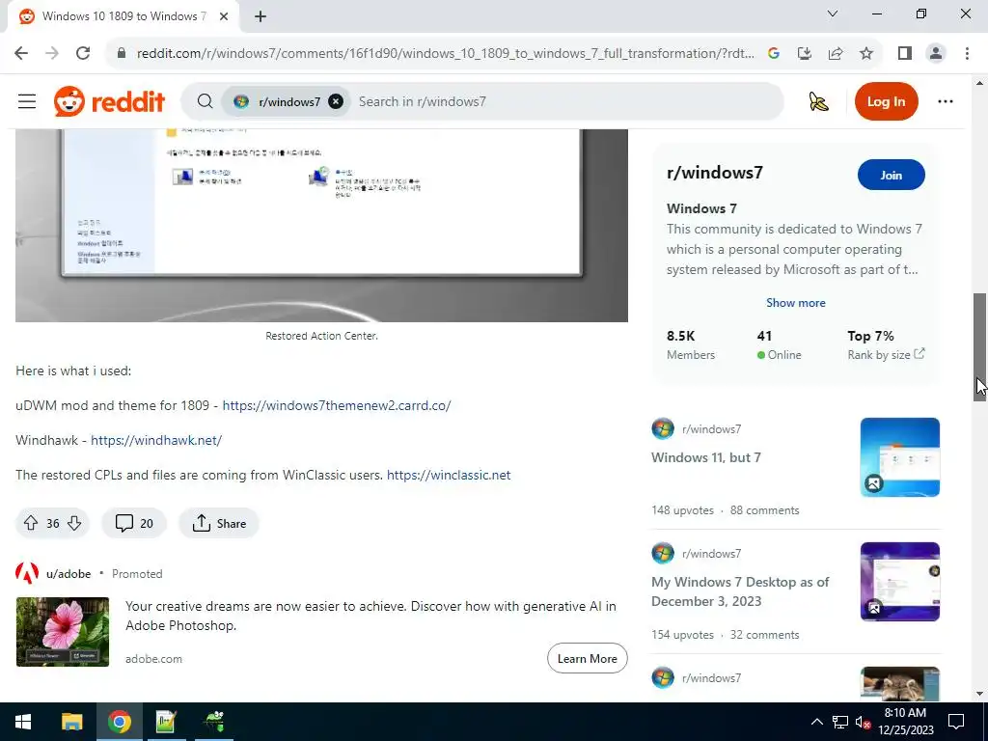Downvote the post

pyautogui.click(x=74, y=523)
